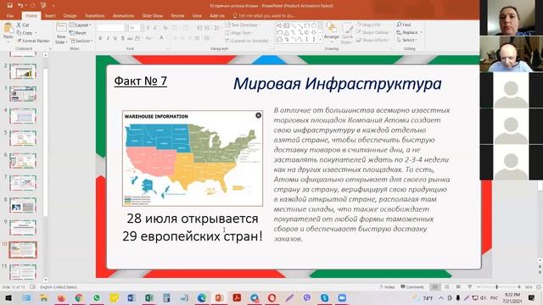Open the File tab

[10, 15]
